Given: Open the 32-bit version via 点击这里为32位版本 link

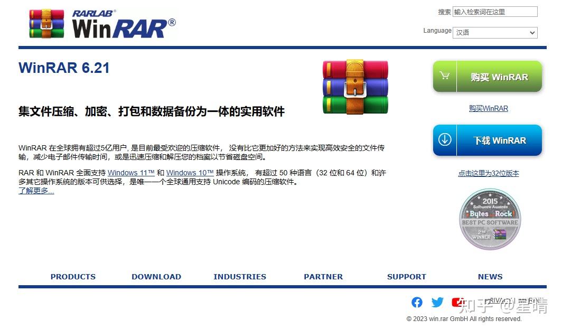Looking at the screenshot, I should 488,174.
